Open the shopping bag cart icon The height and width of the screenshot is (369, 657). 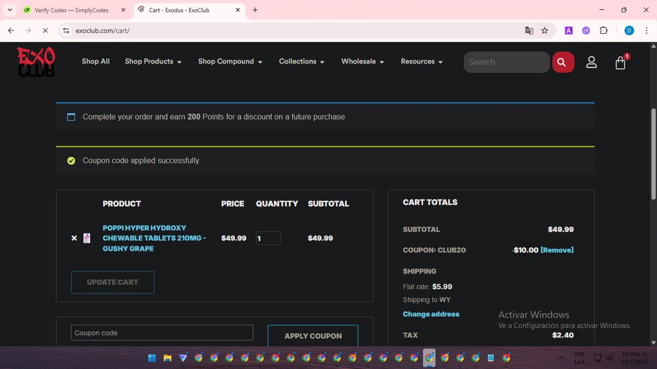621,63
